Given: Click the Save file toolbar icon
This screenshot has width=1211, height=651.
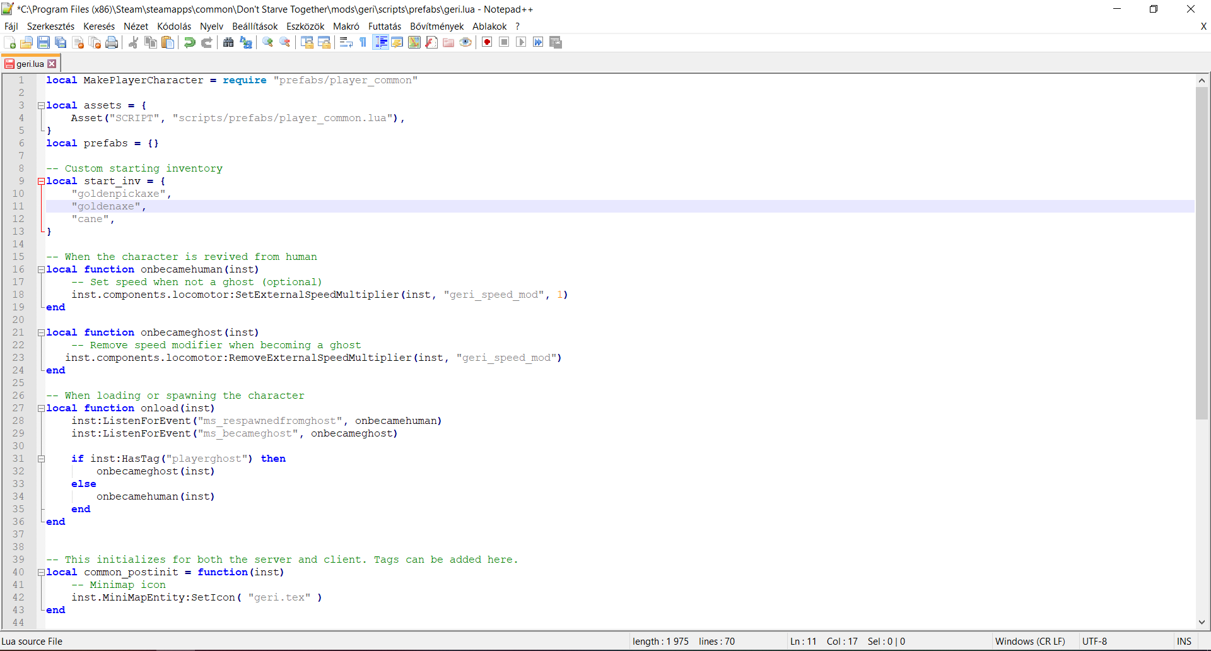Looking at the screenshot, I should click(x=44, y=42).
